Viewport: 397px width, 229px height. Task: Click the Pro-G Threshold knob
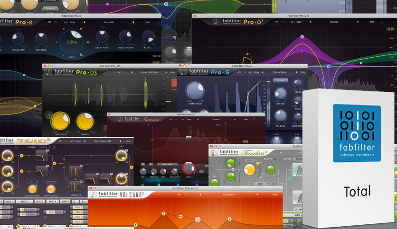point(195,90)
